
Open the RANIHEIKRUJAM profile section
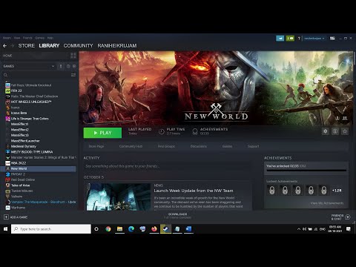pyautogui.click(x=117, y=46)
